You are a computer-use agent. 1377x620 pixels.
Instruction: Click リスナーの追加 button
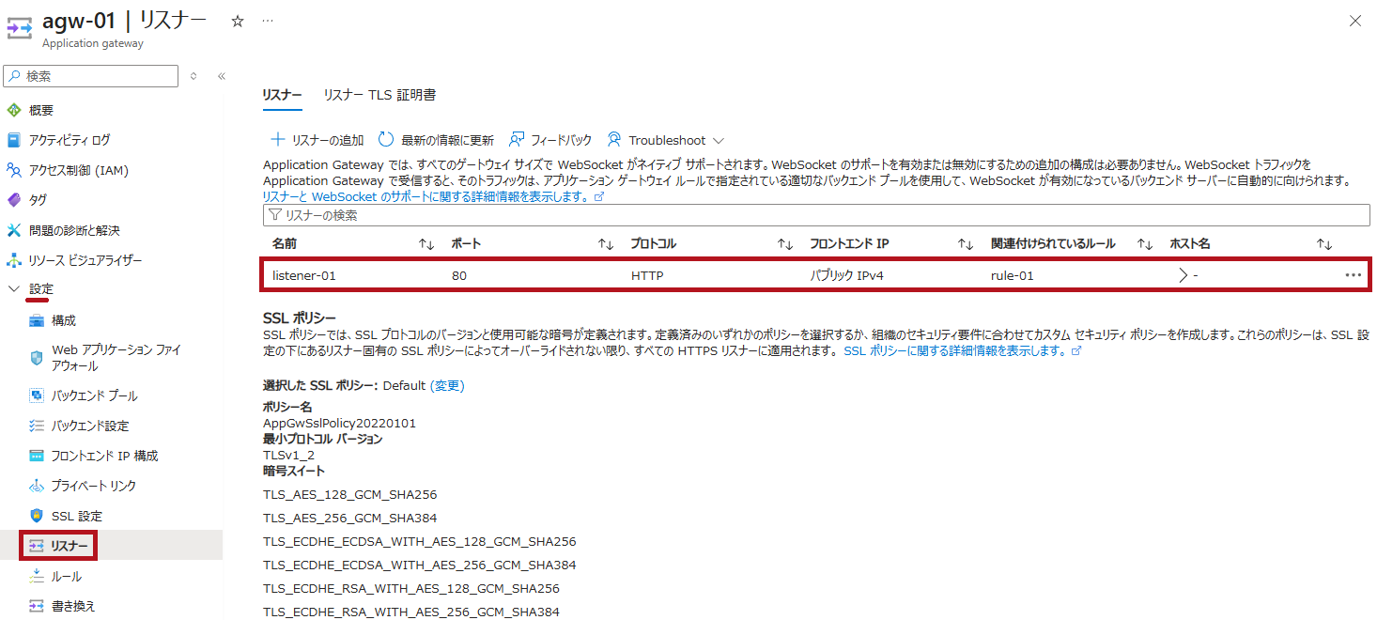(317, 140)
